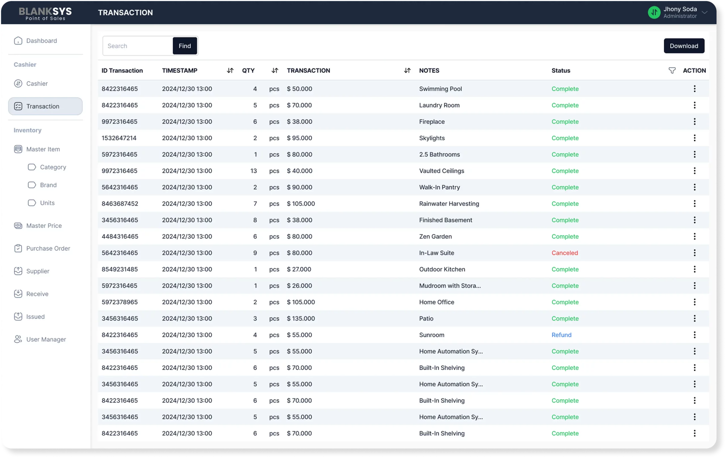726x458 pixels.
Task: Click the Download button
Action: coord(684,46)
